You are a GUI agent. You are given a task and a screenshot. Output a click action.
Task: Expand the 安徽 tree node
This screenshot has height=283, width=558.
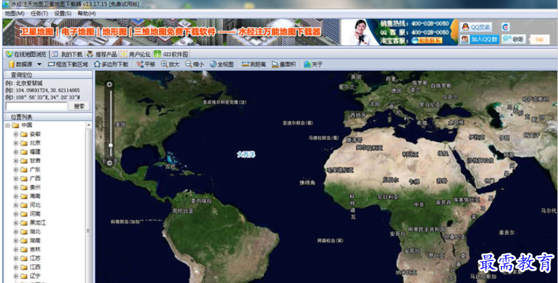pyautogui.click(x=15, y=134)
